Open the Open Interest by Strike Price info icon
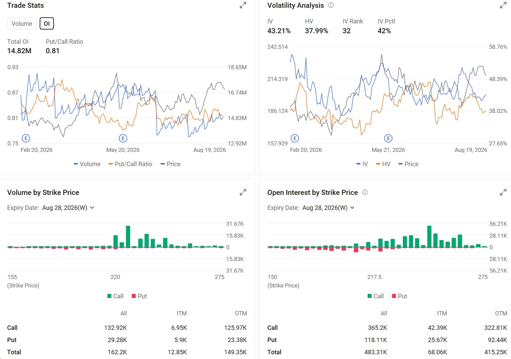 tap(365, 192)
